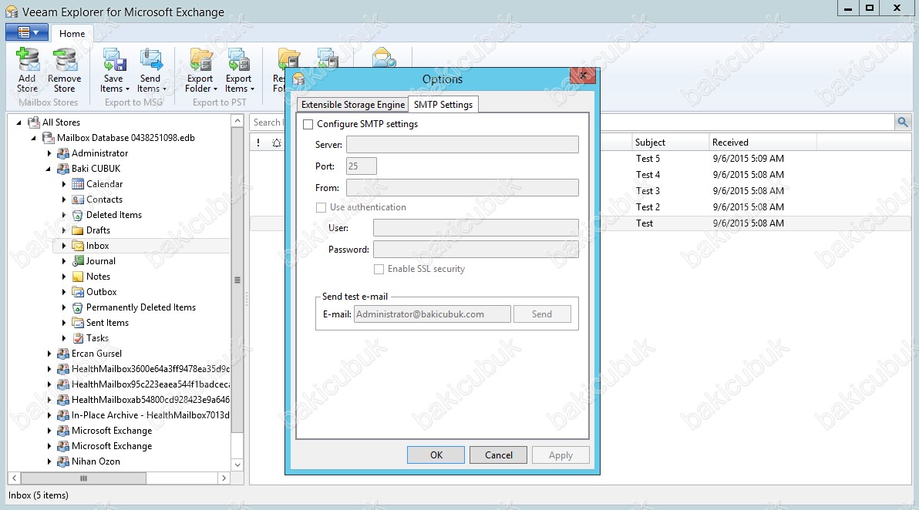Toggle the Enable SSL security checkbox

pyautogui.click(x=379, y=270)
